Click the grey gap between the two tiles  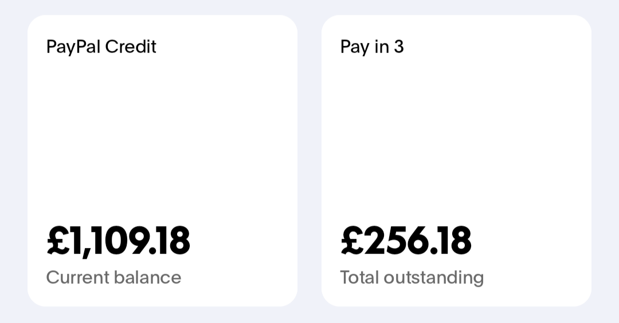309,161
